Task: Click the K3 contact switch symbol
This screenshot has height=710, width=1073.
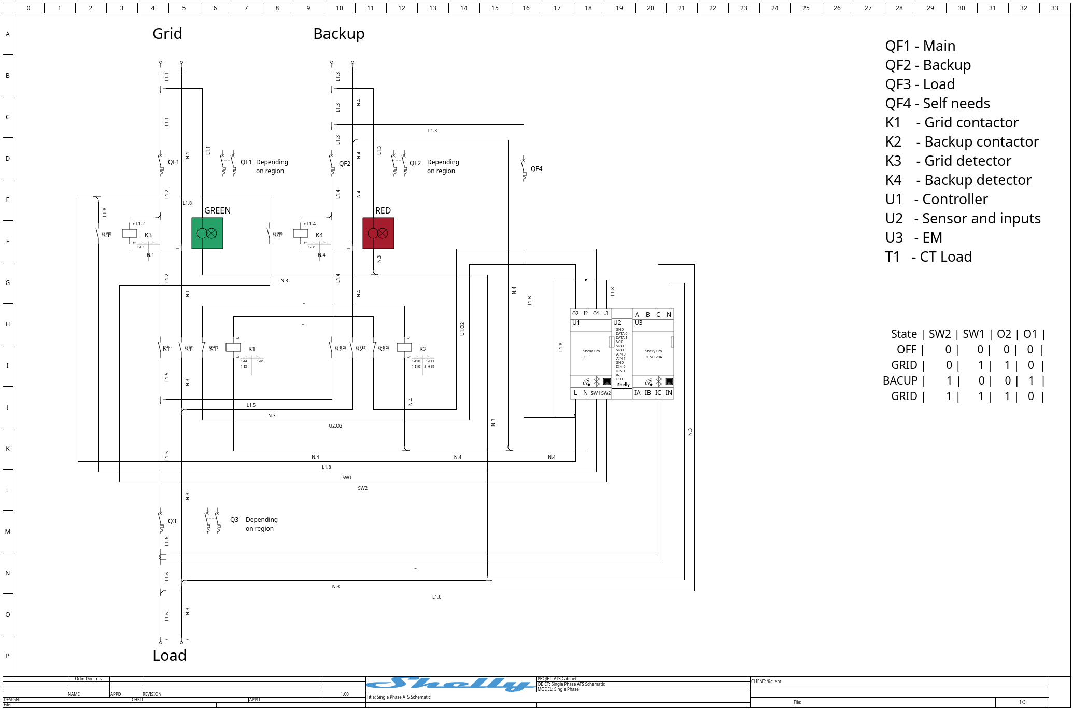Action: click(98, 234)
